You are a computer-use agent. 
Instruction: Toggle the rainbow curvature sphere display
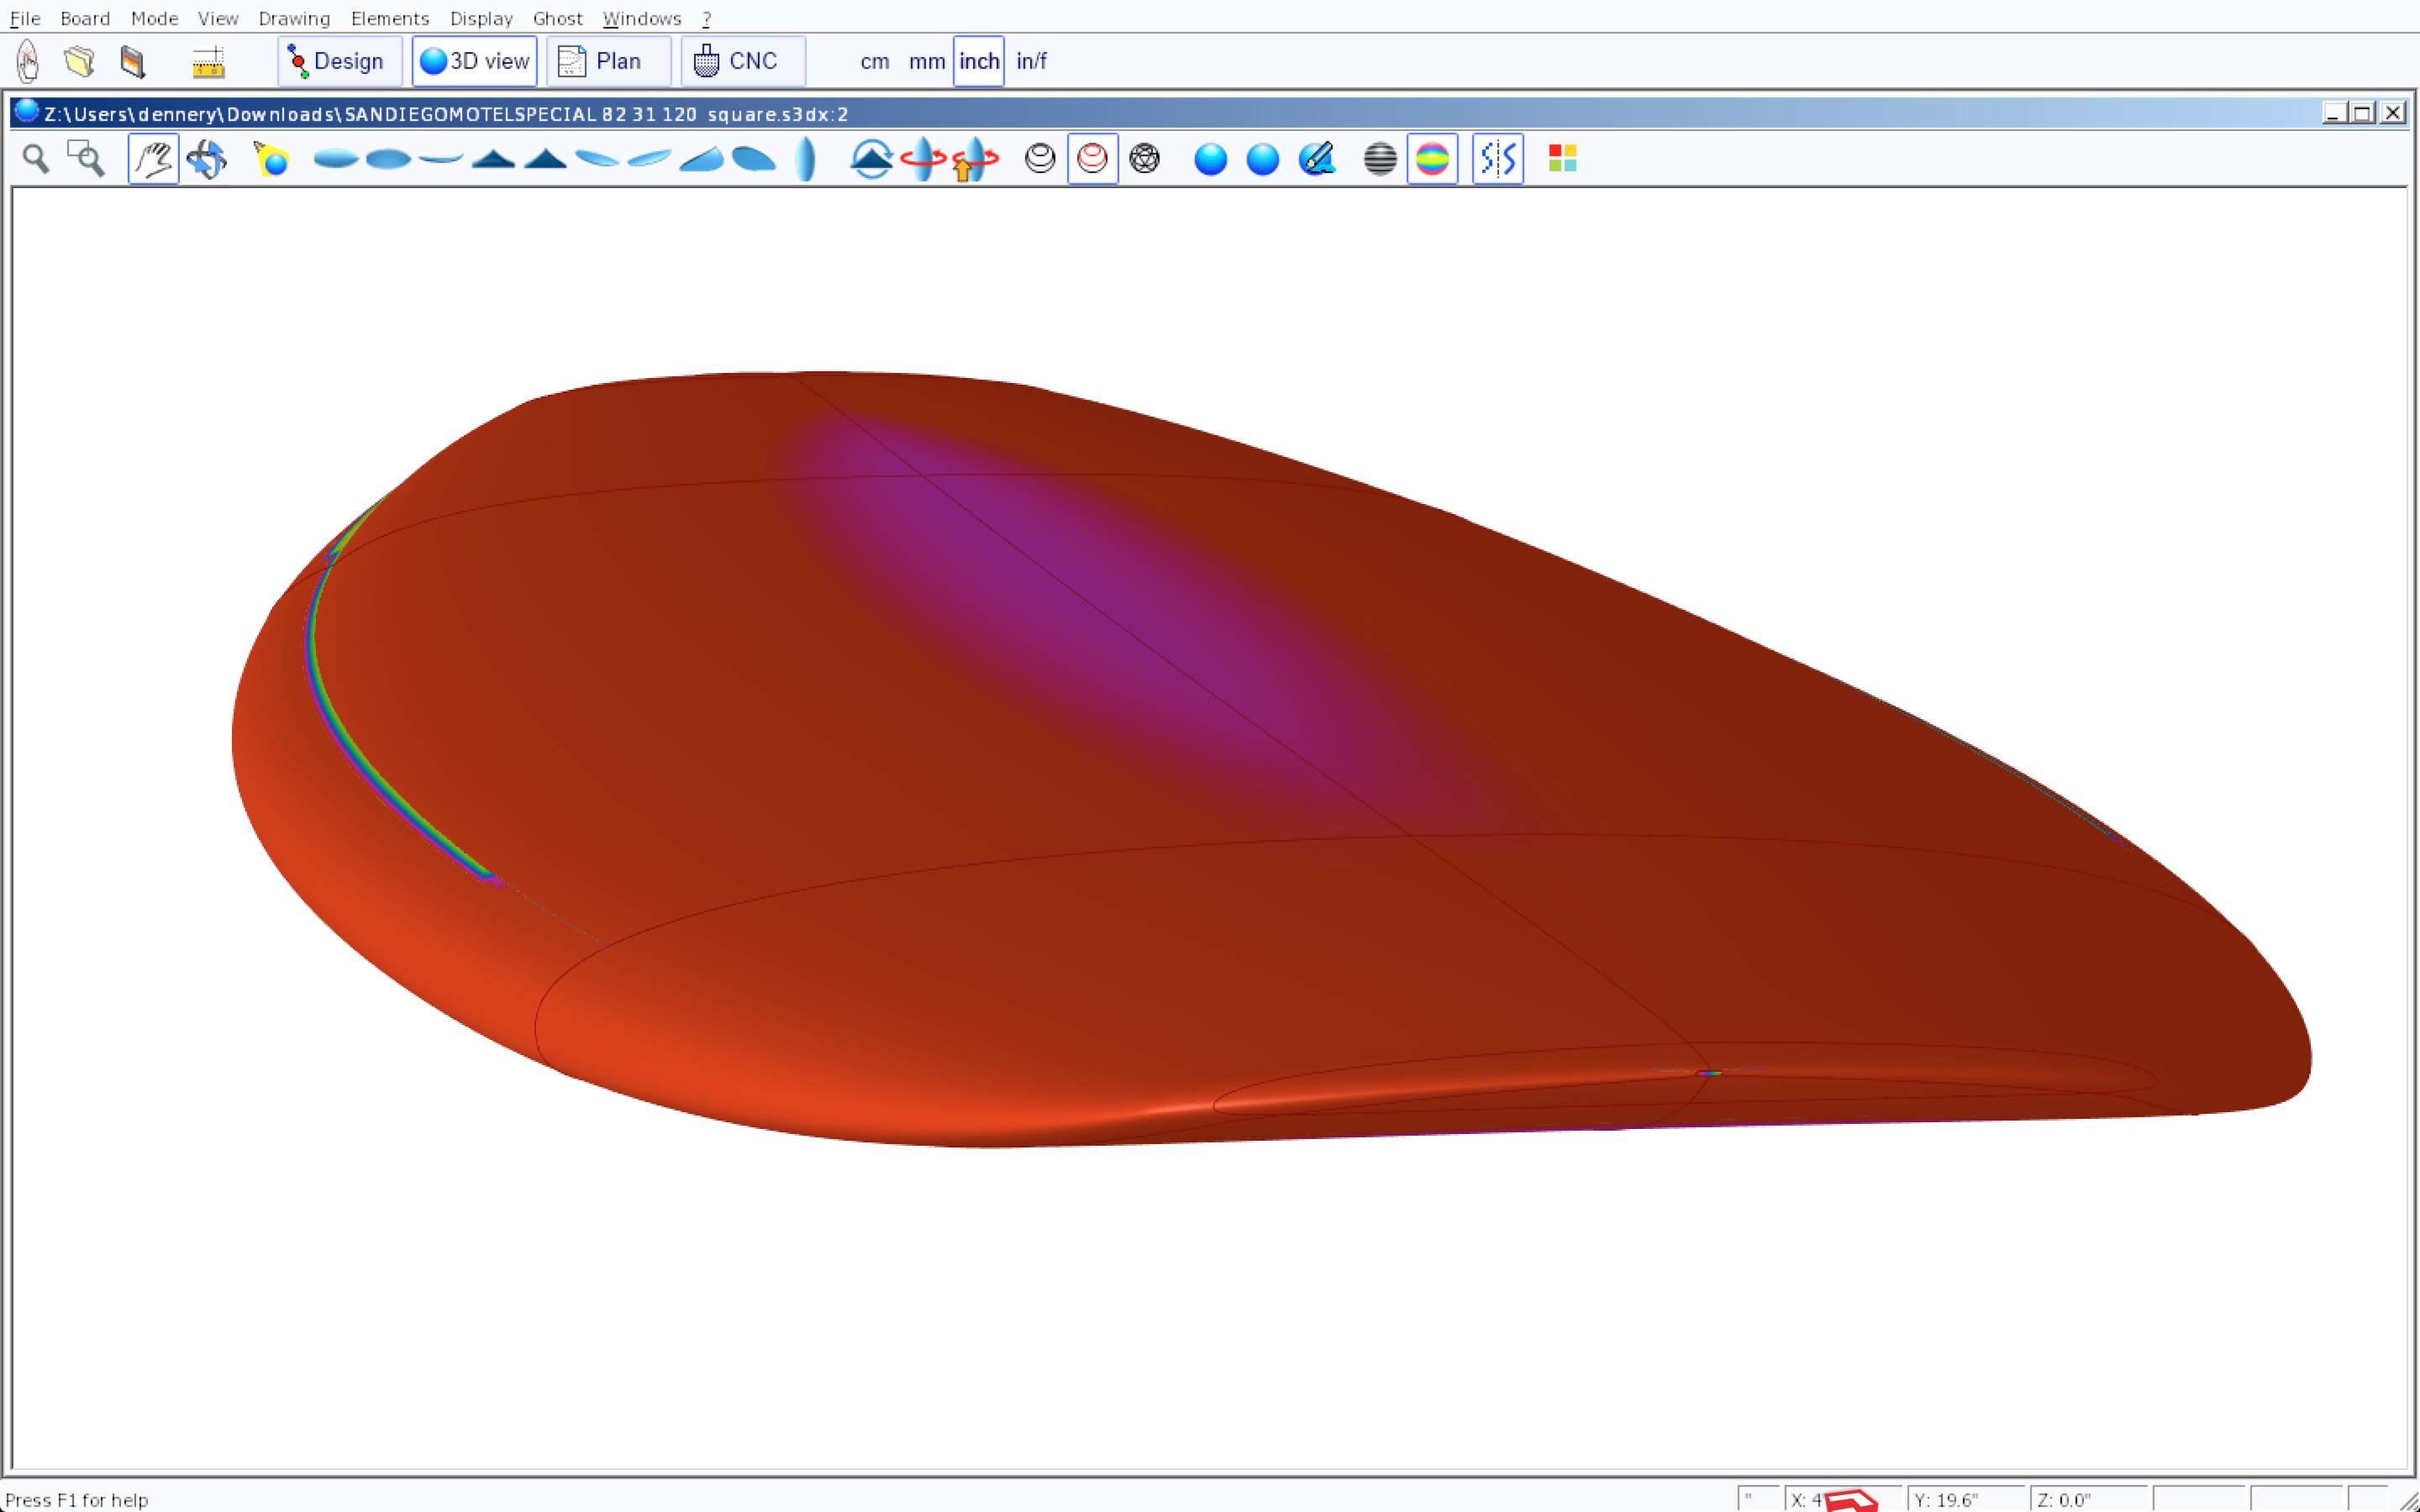click(1432, 159)
